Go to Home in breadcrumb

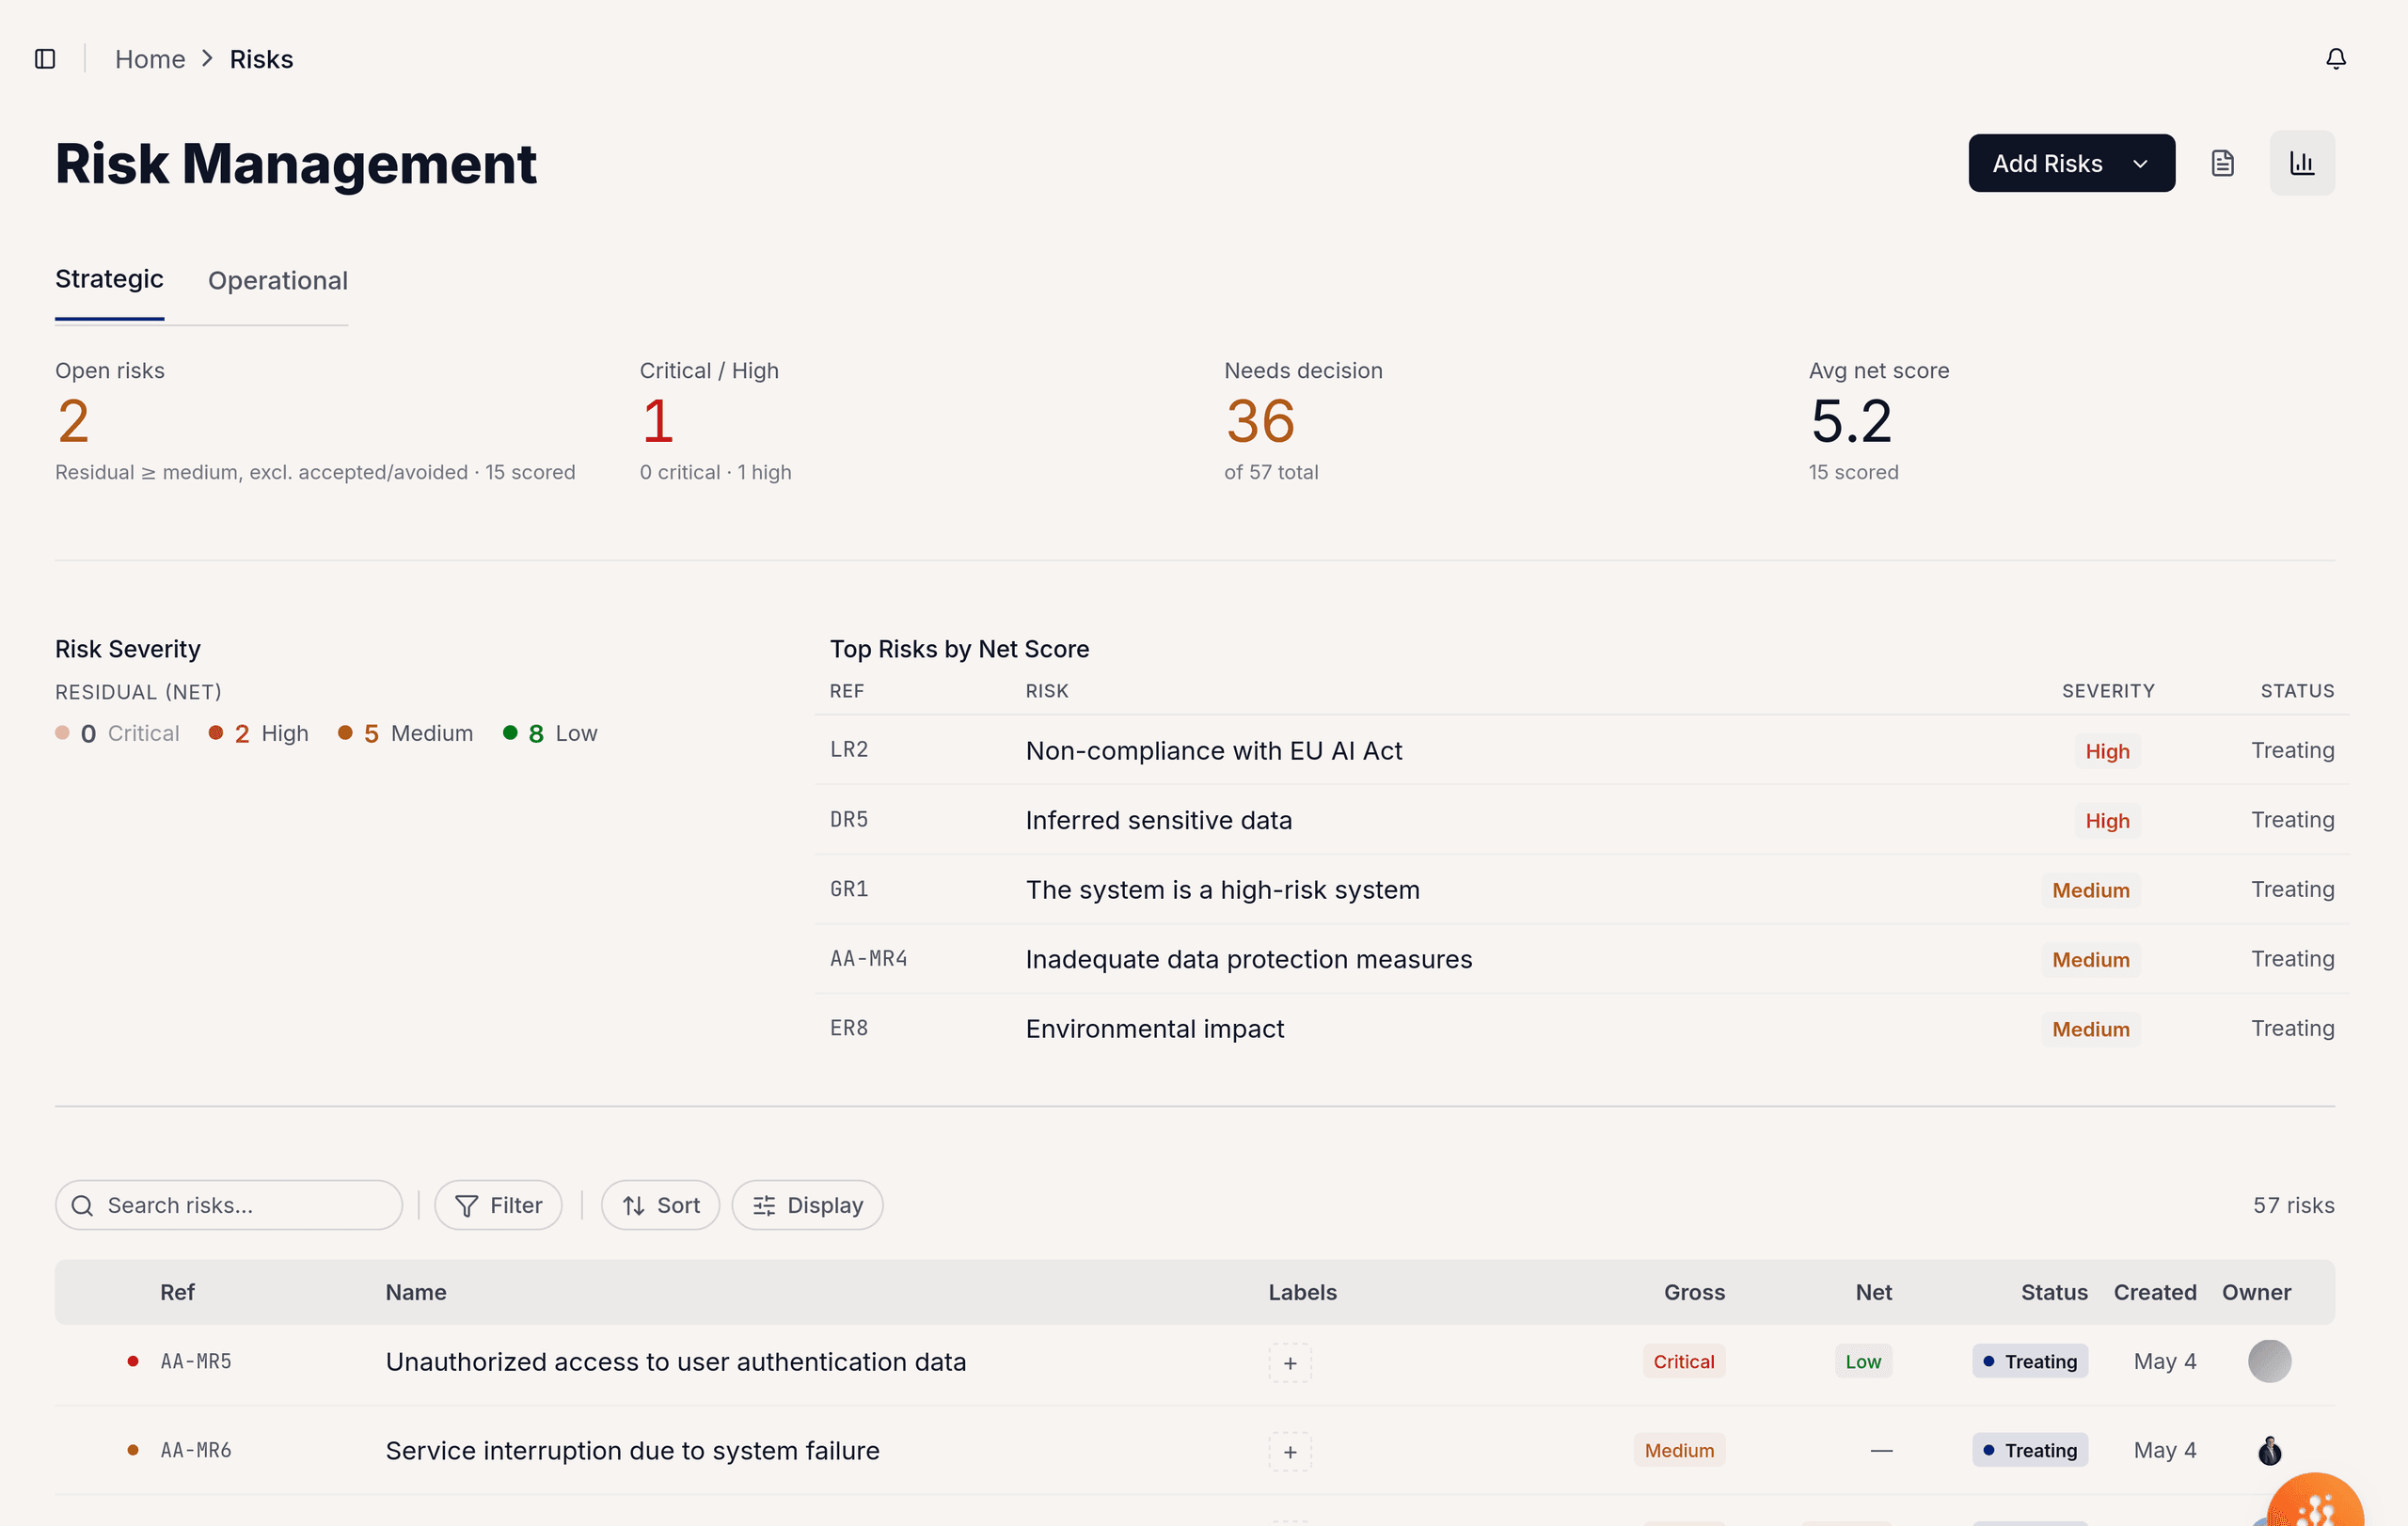coord(150,59)
